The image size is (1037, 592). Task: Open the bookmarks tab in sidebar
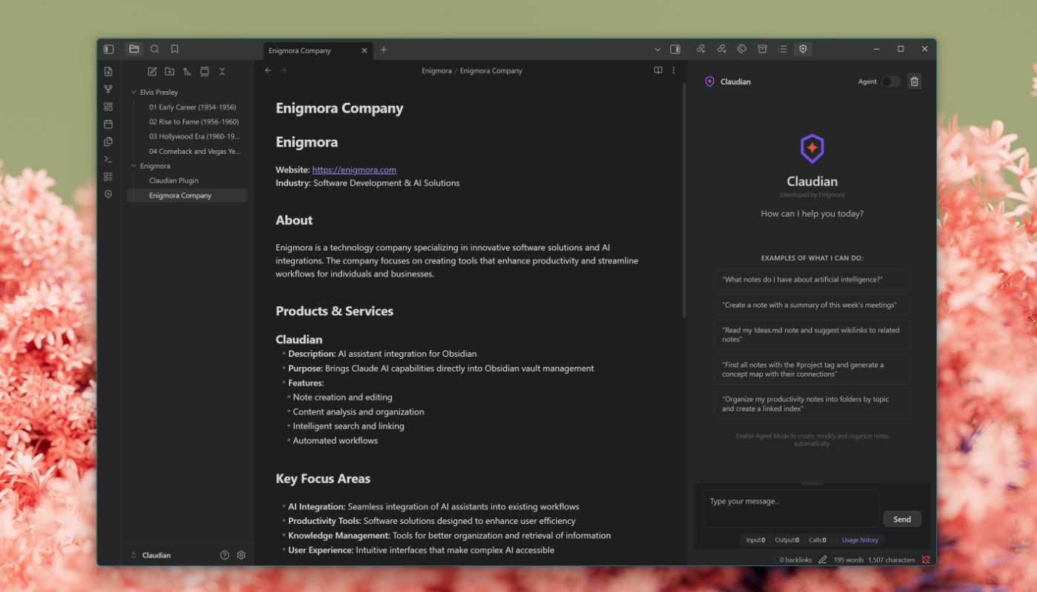(175, 50)
